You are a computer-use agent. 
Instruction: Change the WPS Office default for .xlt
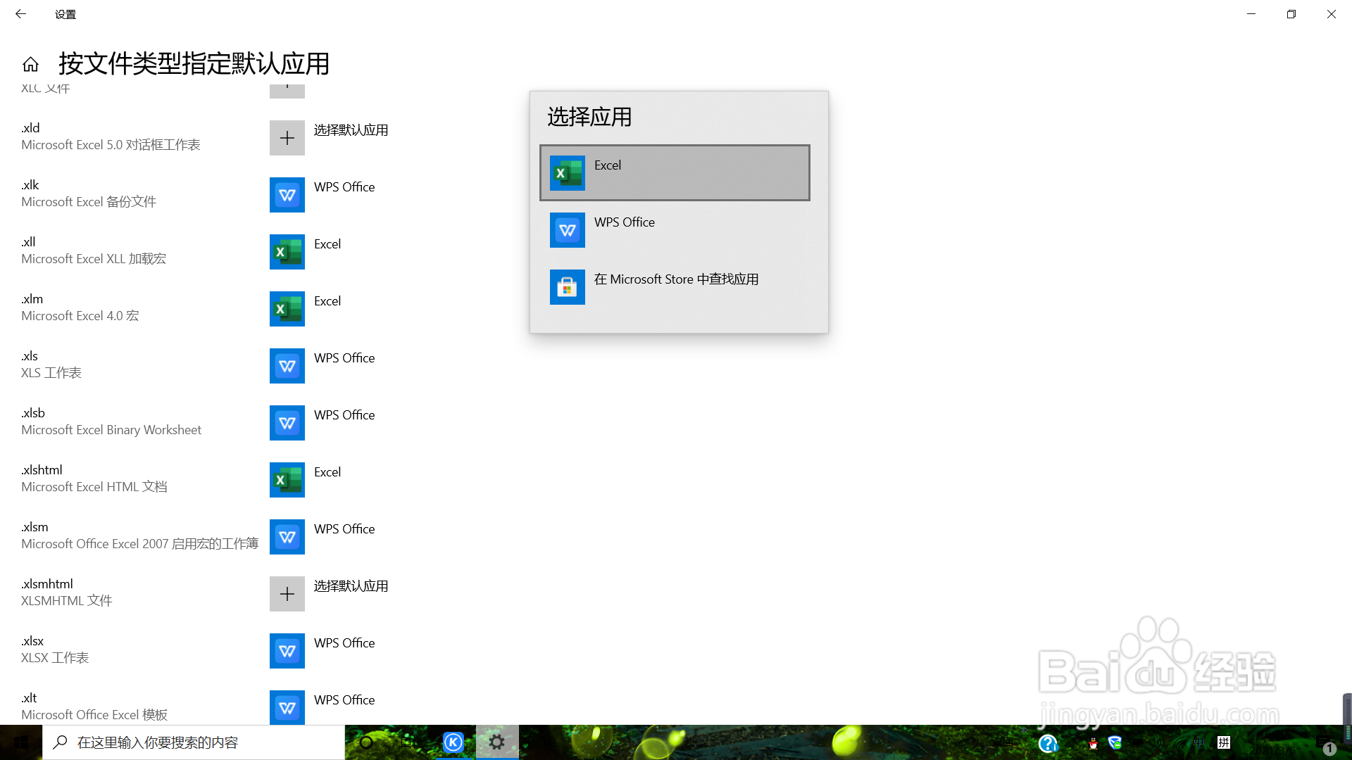click(344, 700)
